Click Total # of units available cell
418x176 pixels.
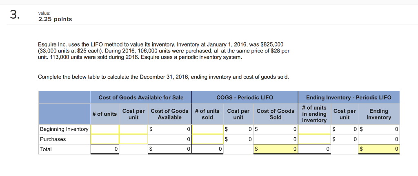(105, 149)
